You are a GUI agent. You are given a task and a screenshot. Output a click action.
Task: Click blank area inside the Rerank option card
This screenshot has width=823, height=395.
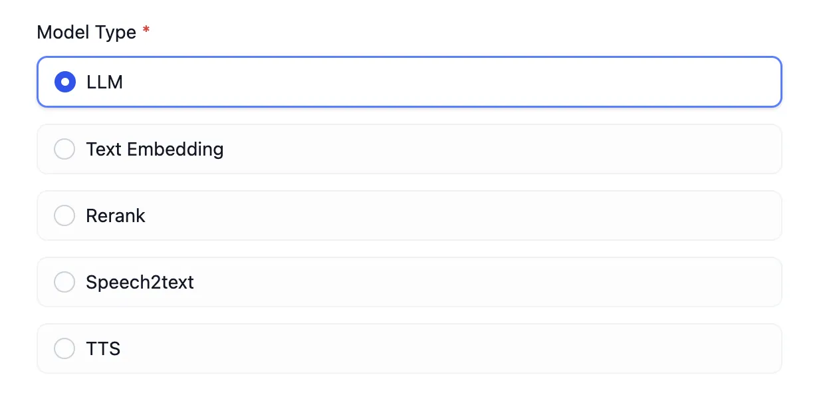click(465, 215)
